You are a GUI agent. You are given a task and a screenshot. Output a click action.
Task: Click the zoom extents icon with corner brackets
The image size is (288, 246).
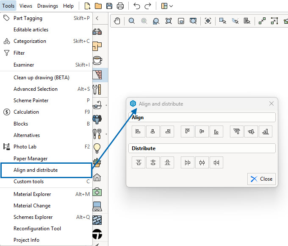(169, 21)
